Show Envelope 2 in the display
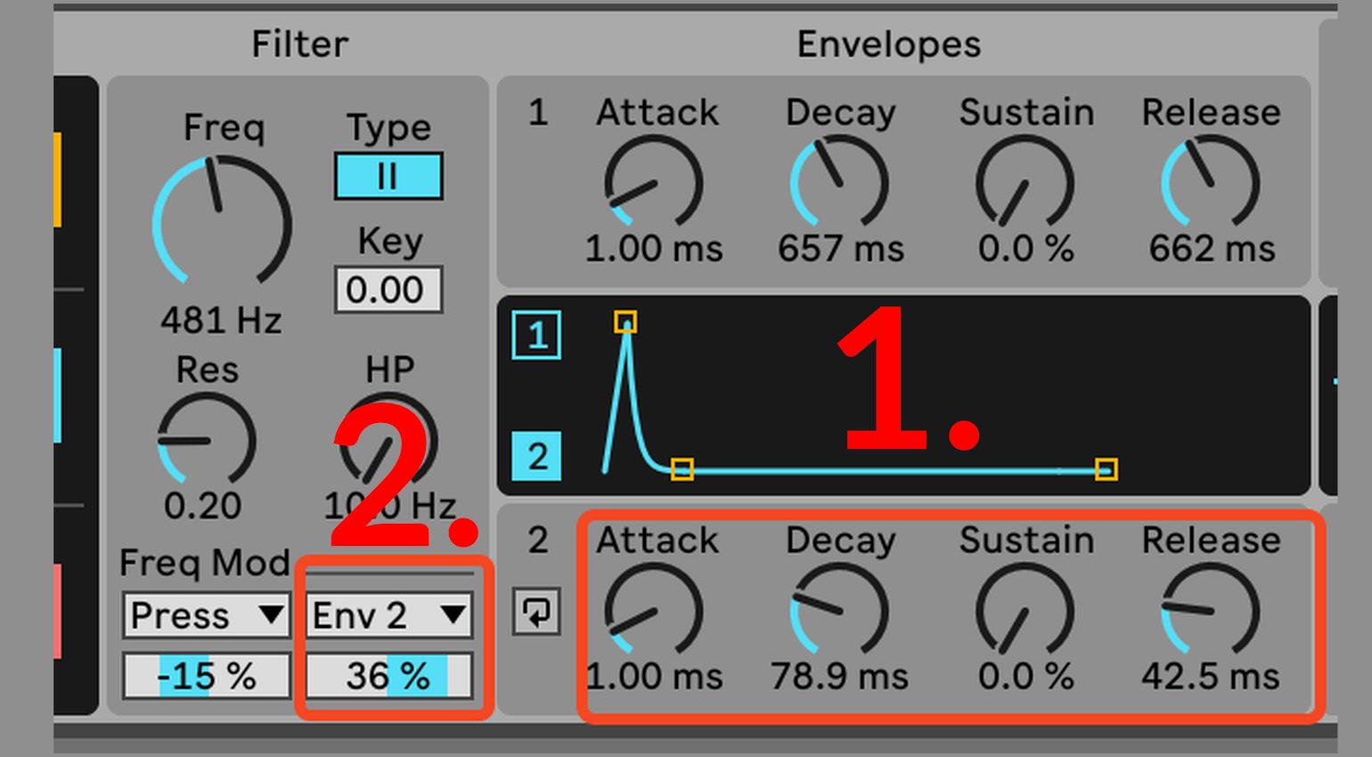This screenshot has width=1372, height=757. point(536,457)
